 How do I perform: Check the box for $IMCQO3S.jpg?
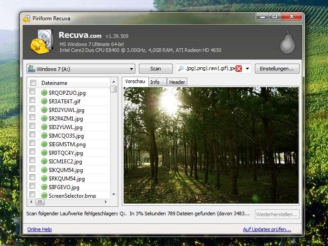tap(32, 135)
